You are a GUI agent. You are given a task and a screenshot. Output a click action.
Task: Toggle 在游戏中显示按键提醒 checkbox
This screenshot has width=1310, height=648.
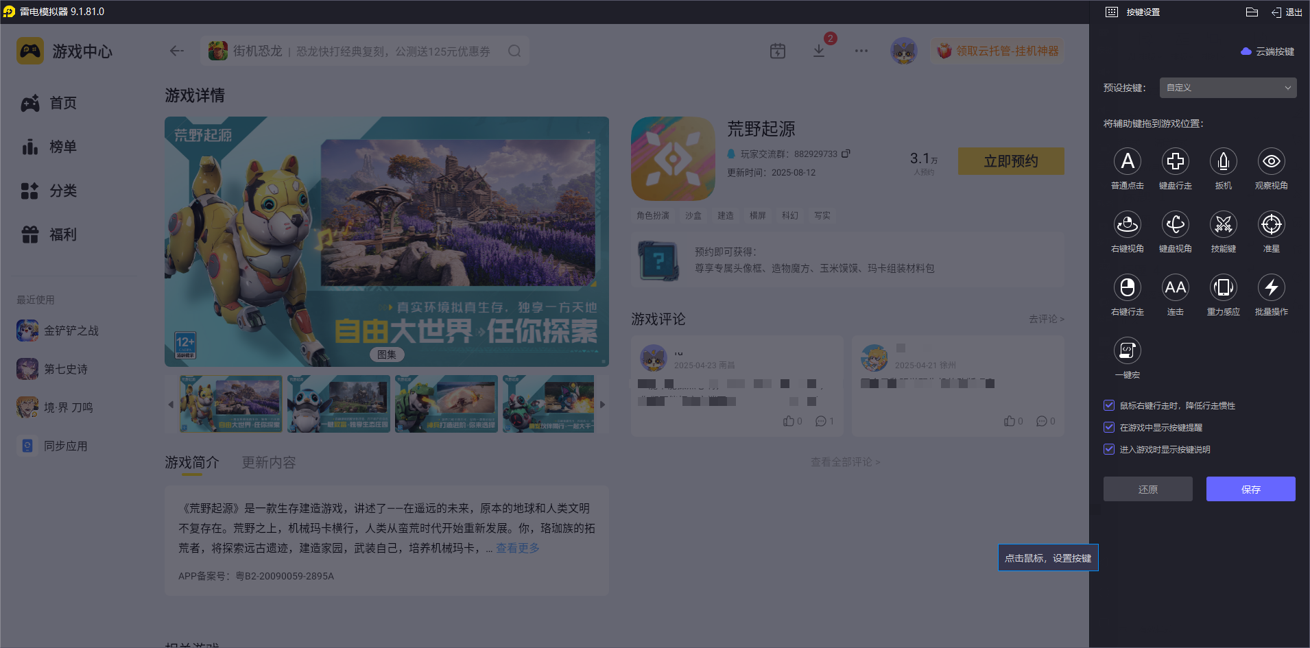coord(1109,427)
